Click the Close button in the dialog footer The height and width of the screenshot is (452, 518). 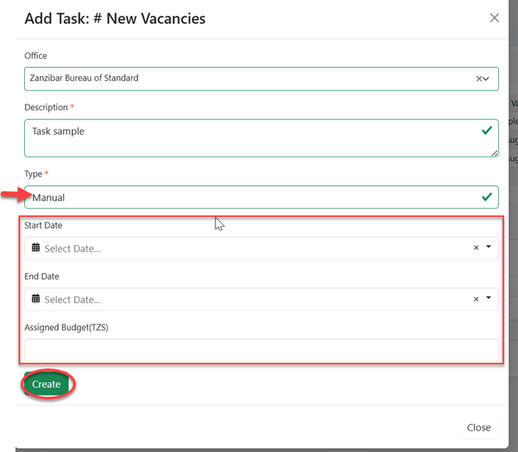click(478, 428)
